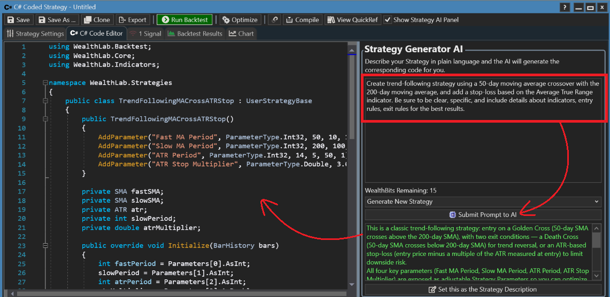Submit Prompt to AI
Viewport: 610px width, 297px height.
click(483, 214)
